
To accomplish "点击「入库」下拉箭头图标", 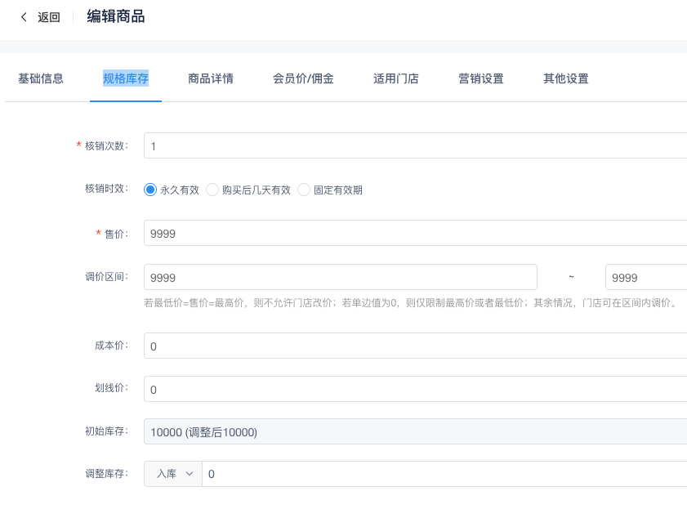I will click(189, 474).
